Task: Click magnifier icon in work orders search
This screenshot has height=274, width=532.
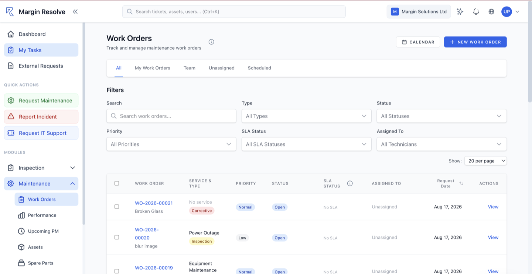Action: [x=114, y=116]
